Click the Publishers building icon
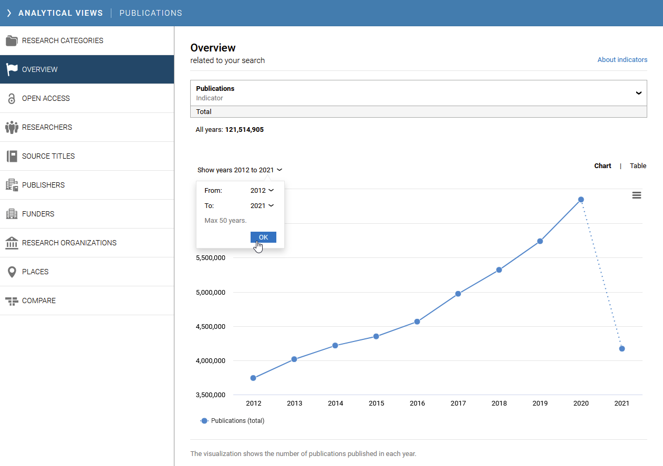 pos(12,185)
